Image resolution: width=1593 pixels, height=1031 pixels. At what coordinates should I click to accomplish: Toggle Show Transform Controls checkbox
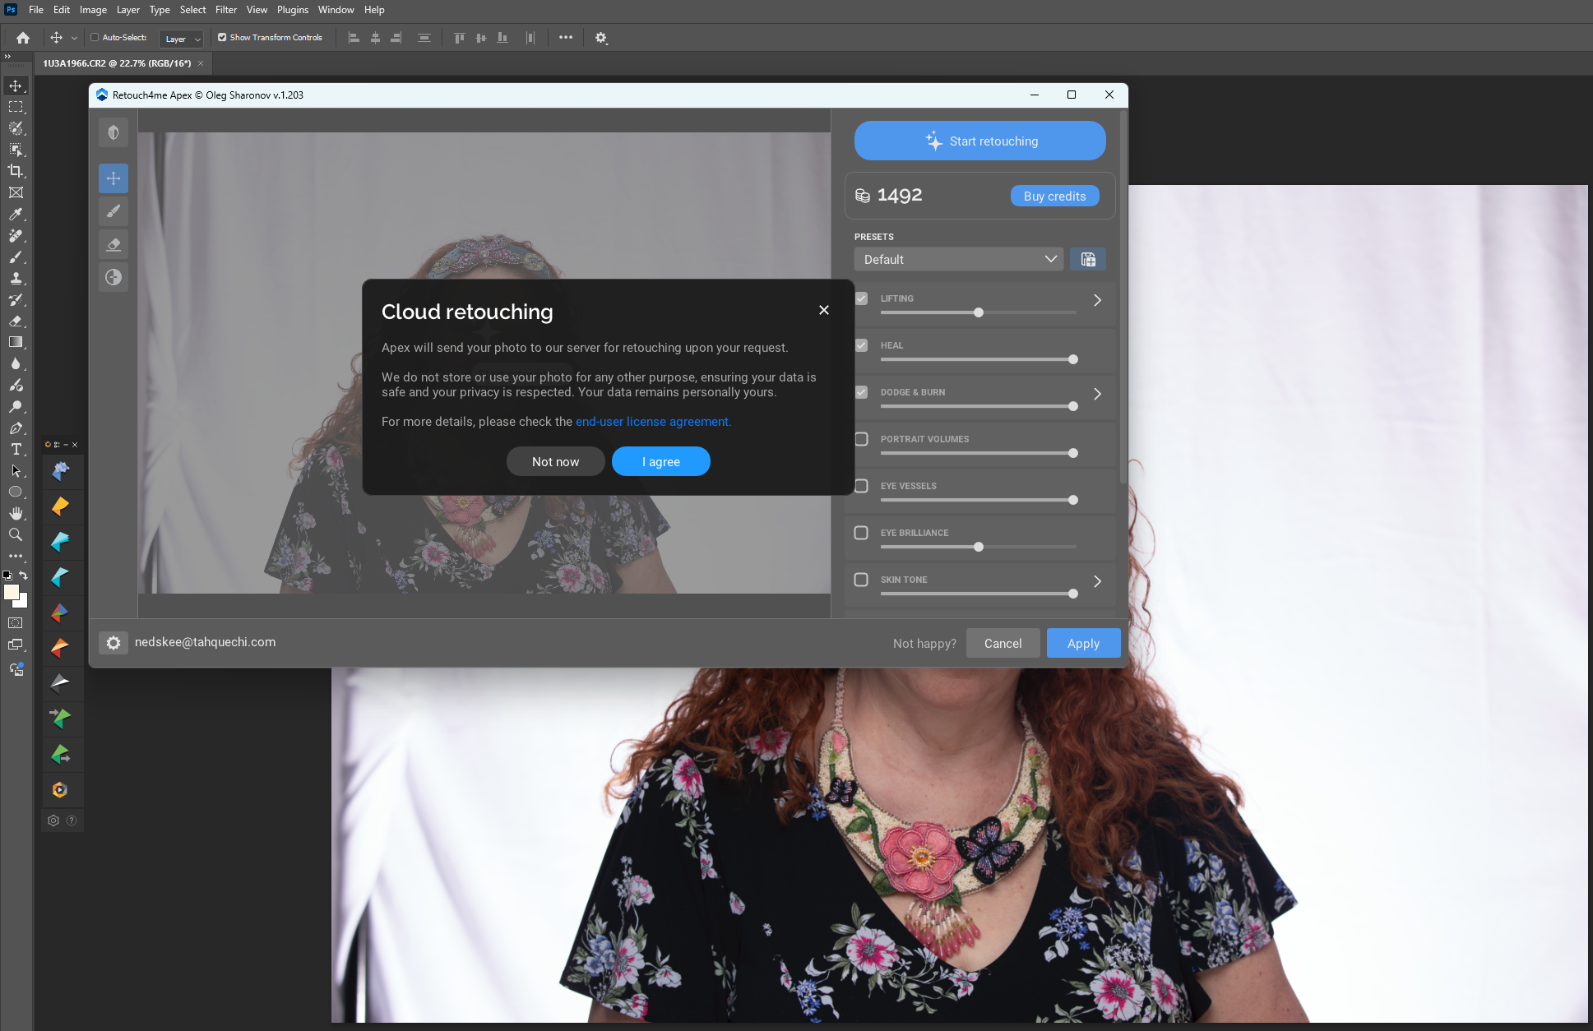pos(222,37)
